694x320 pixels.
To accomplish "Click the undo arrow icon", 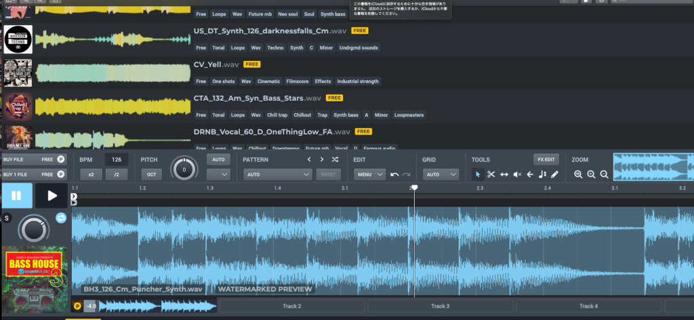I will (394, 175).
